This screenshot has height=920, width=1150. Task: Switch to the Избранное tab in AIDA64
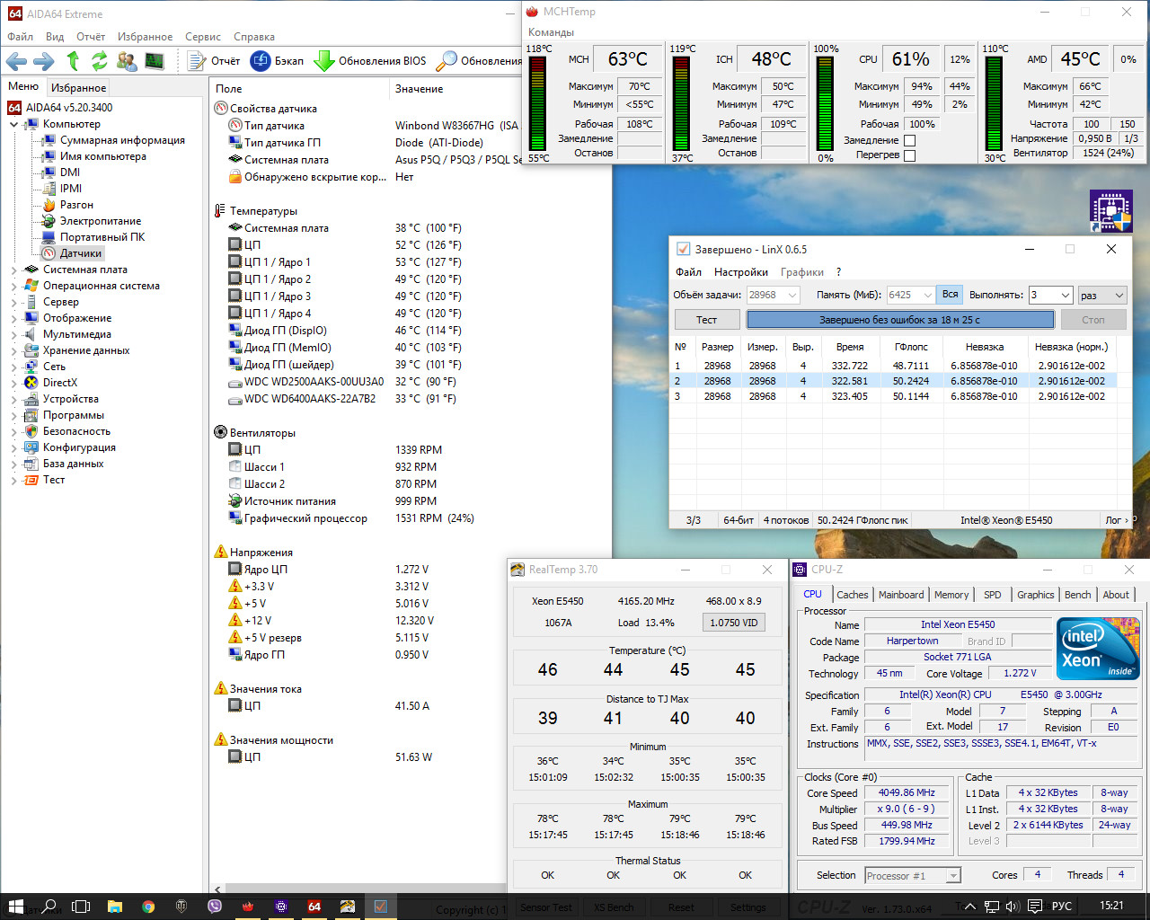[79, 87]
